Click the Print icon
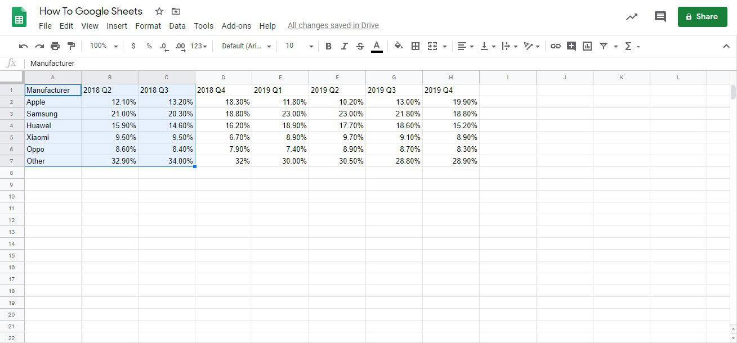The width and height of the screenshot is (737, 343). point(55,46)
